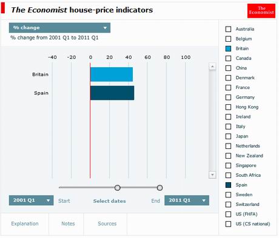Click the Britain chart row label

point(40,74)
